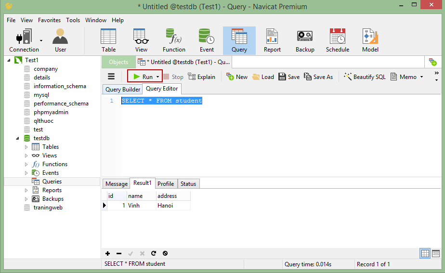Open the Memo button

pyautogui.click(x=403, y=77)
